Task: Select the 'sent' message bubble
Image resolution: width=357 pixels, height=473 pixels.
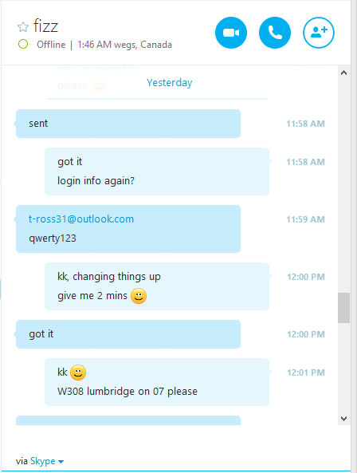Action: [x=128, y=124]
